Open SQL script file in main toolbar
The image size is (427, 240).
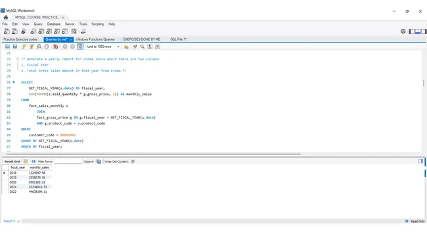(x=14, y=31)
